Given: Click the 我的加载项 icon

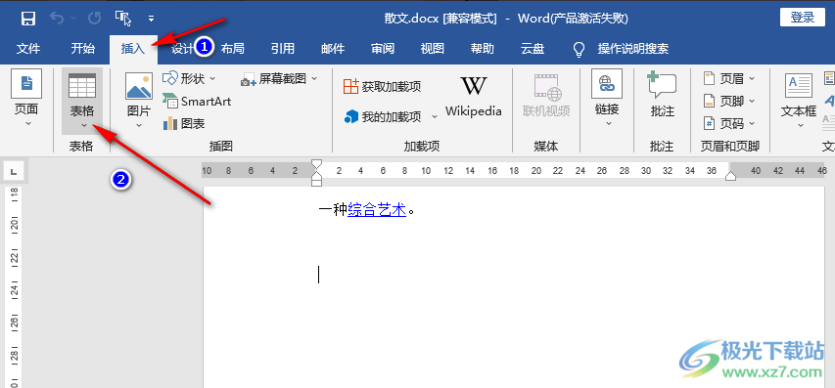Looking at the screenshot, I should tap(350, 116).
